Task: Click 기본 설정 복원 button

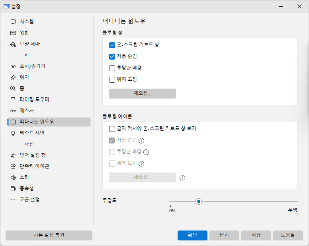Action: pos(49,235)
